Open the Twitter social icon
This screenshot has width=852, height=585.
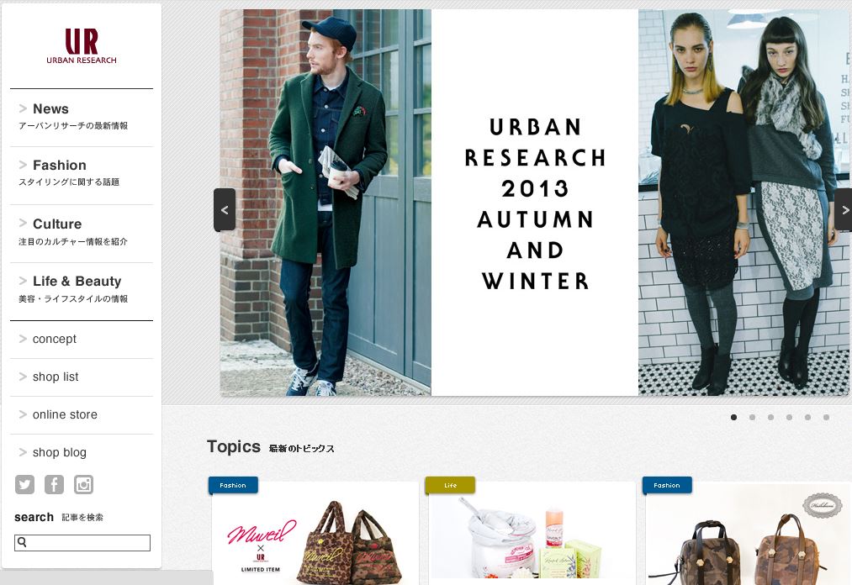pos(24,484)
